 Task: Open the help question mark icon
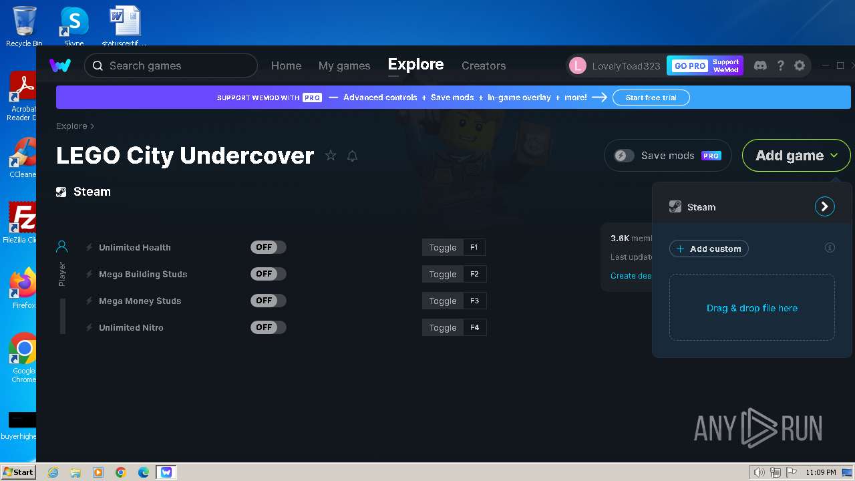click(x=780, y=65)
